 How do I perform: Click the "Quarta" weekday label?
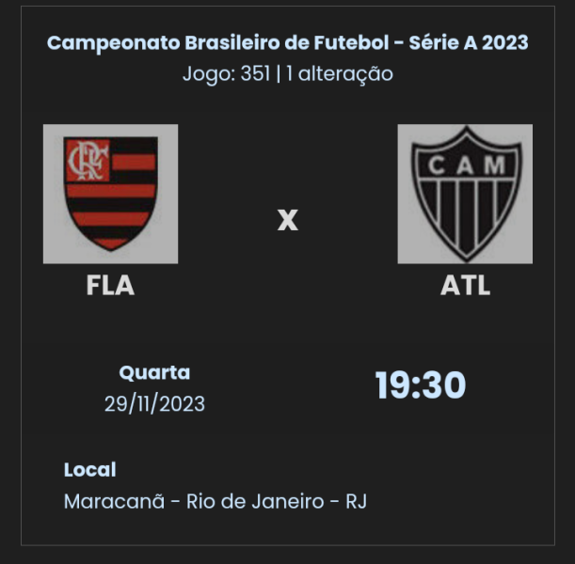click(x=154, y=372)
